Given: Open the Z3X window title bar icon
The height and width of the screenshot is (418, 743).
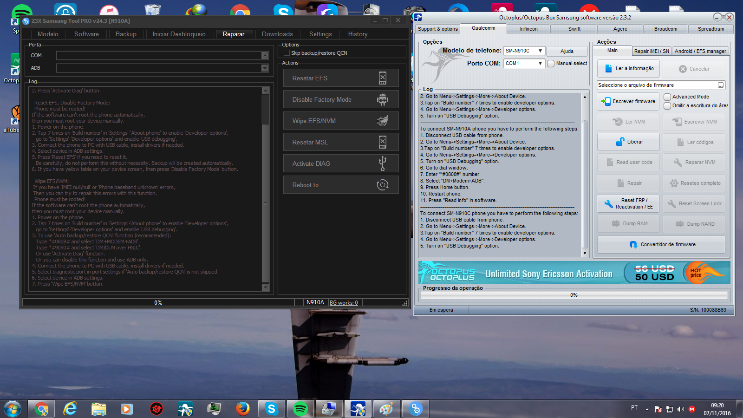Looking at the screenshot, I should point(26,21).
